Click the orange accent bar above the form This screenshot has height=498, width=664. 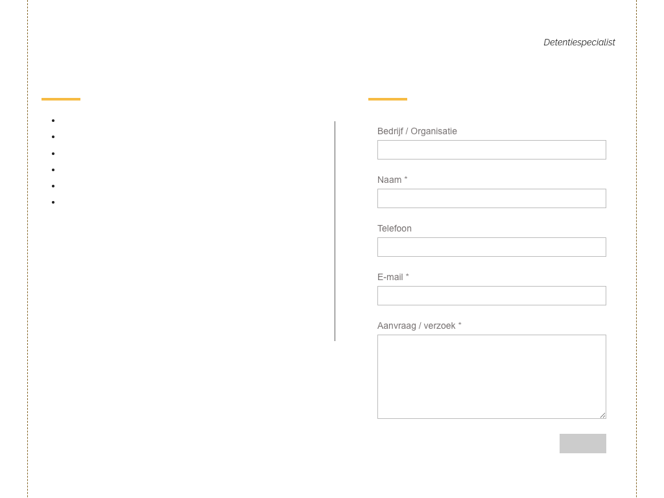pos(388,99)
